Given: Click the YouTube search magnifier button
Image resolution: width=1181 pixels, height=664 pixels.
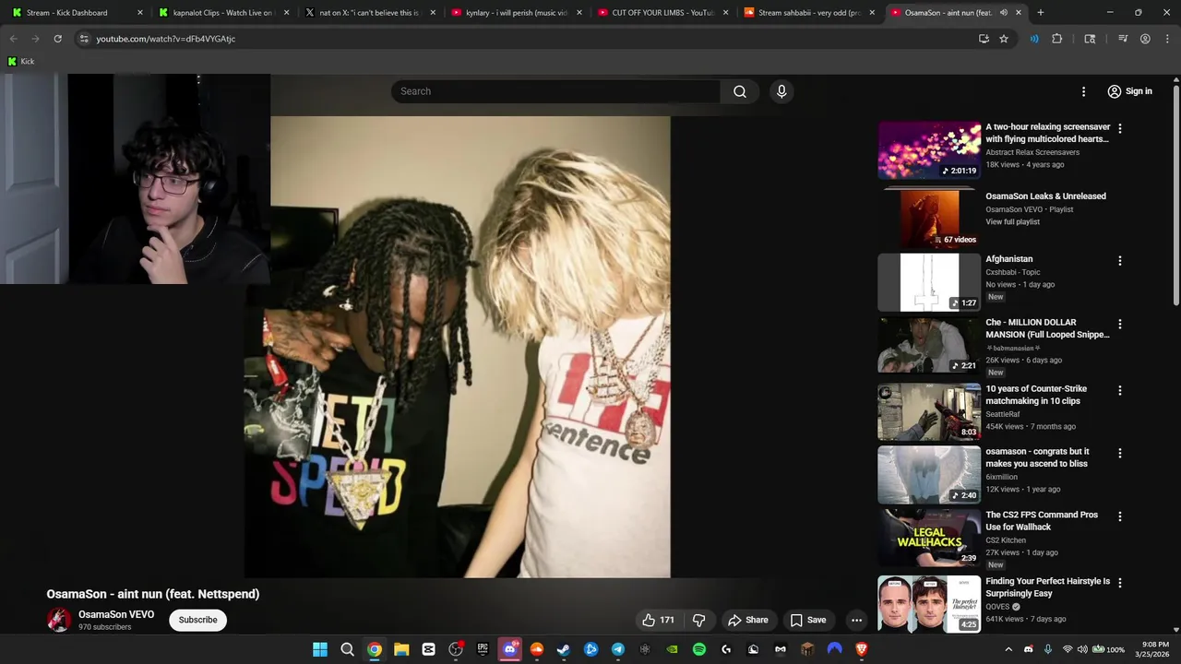Looking at the screenshot, I should tap(740, 91).
